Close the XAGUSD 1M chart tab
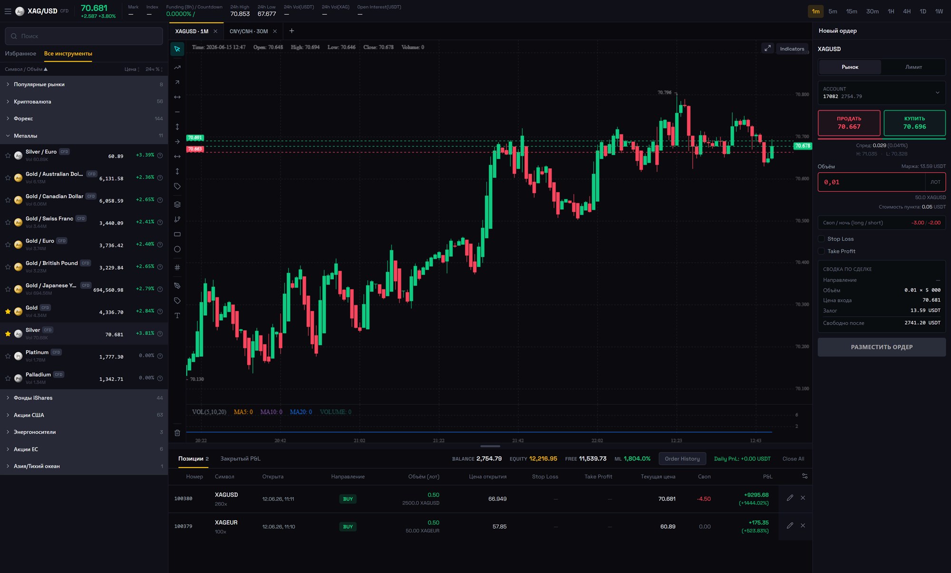Image resolution: width=951 pixels, height=573 pixels. click(215, 31)
